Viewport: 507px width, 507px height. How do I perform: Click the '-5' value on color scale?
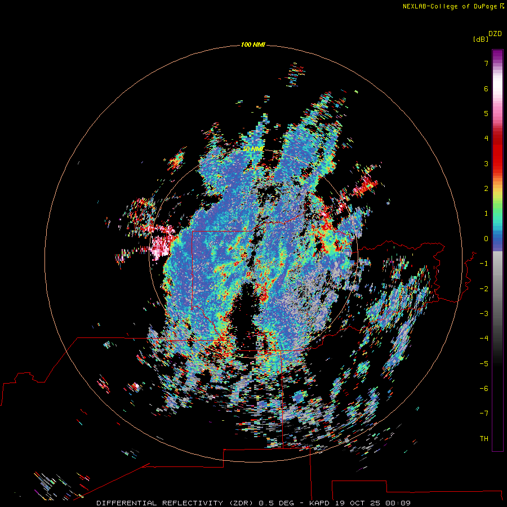[484, 363]
